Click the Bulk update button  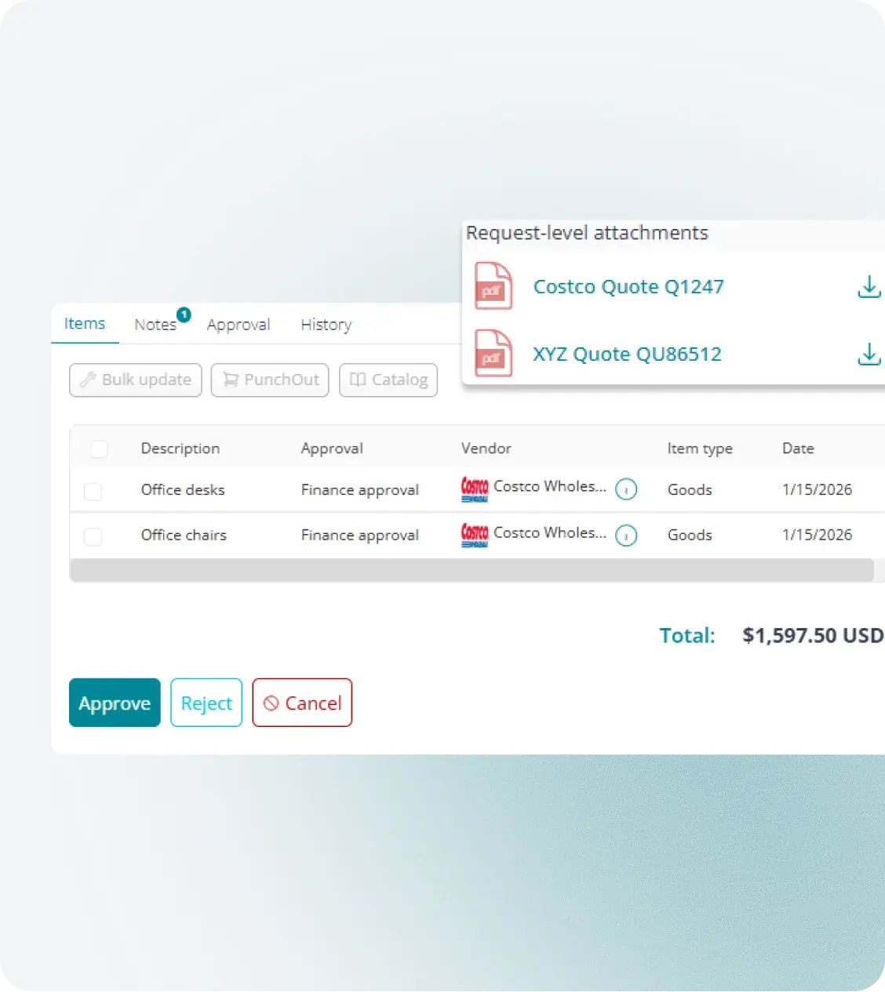(x=136, y=380)
